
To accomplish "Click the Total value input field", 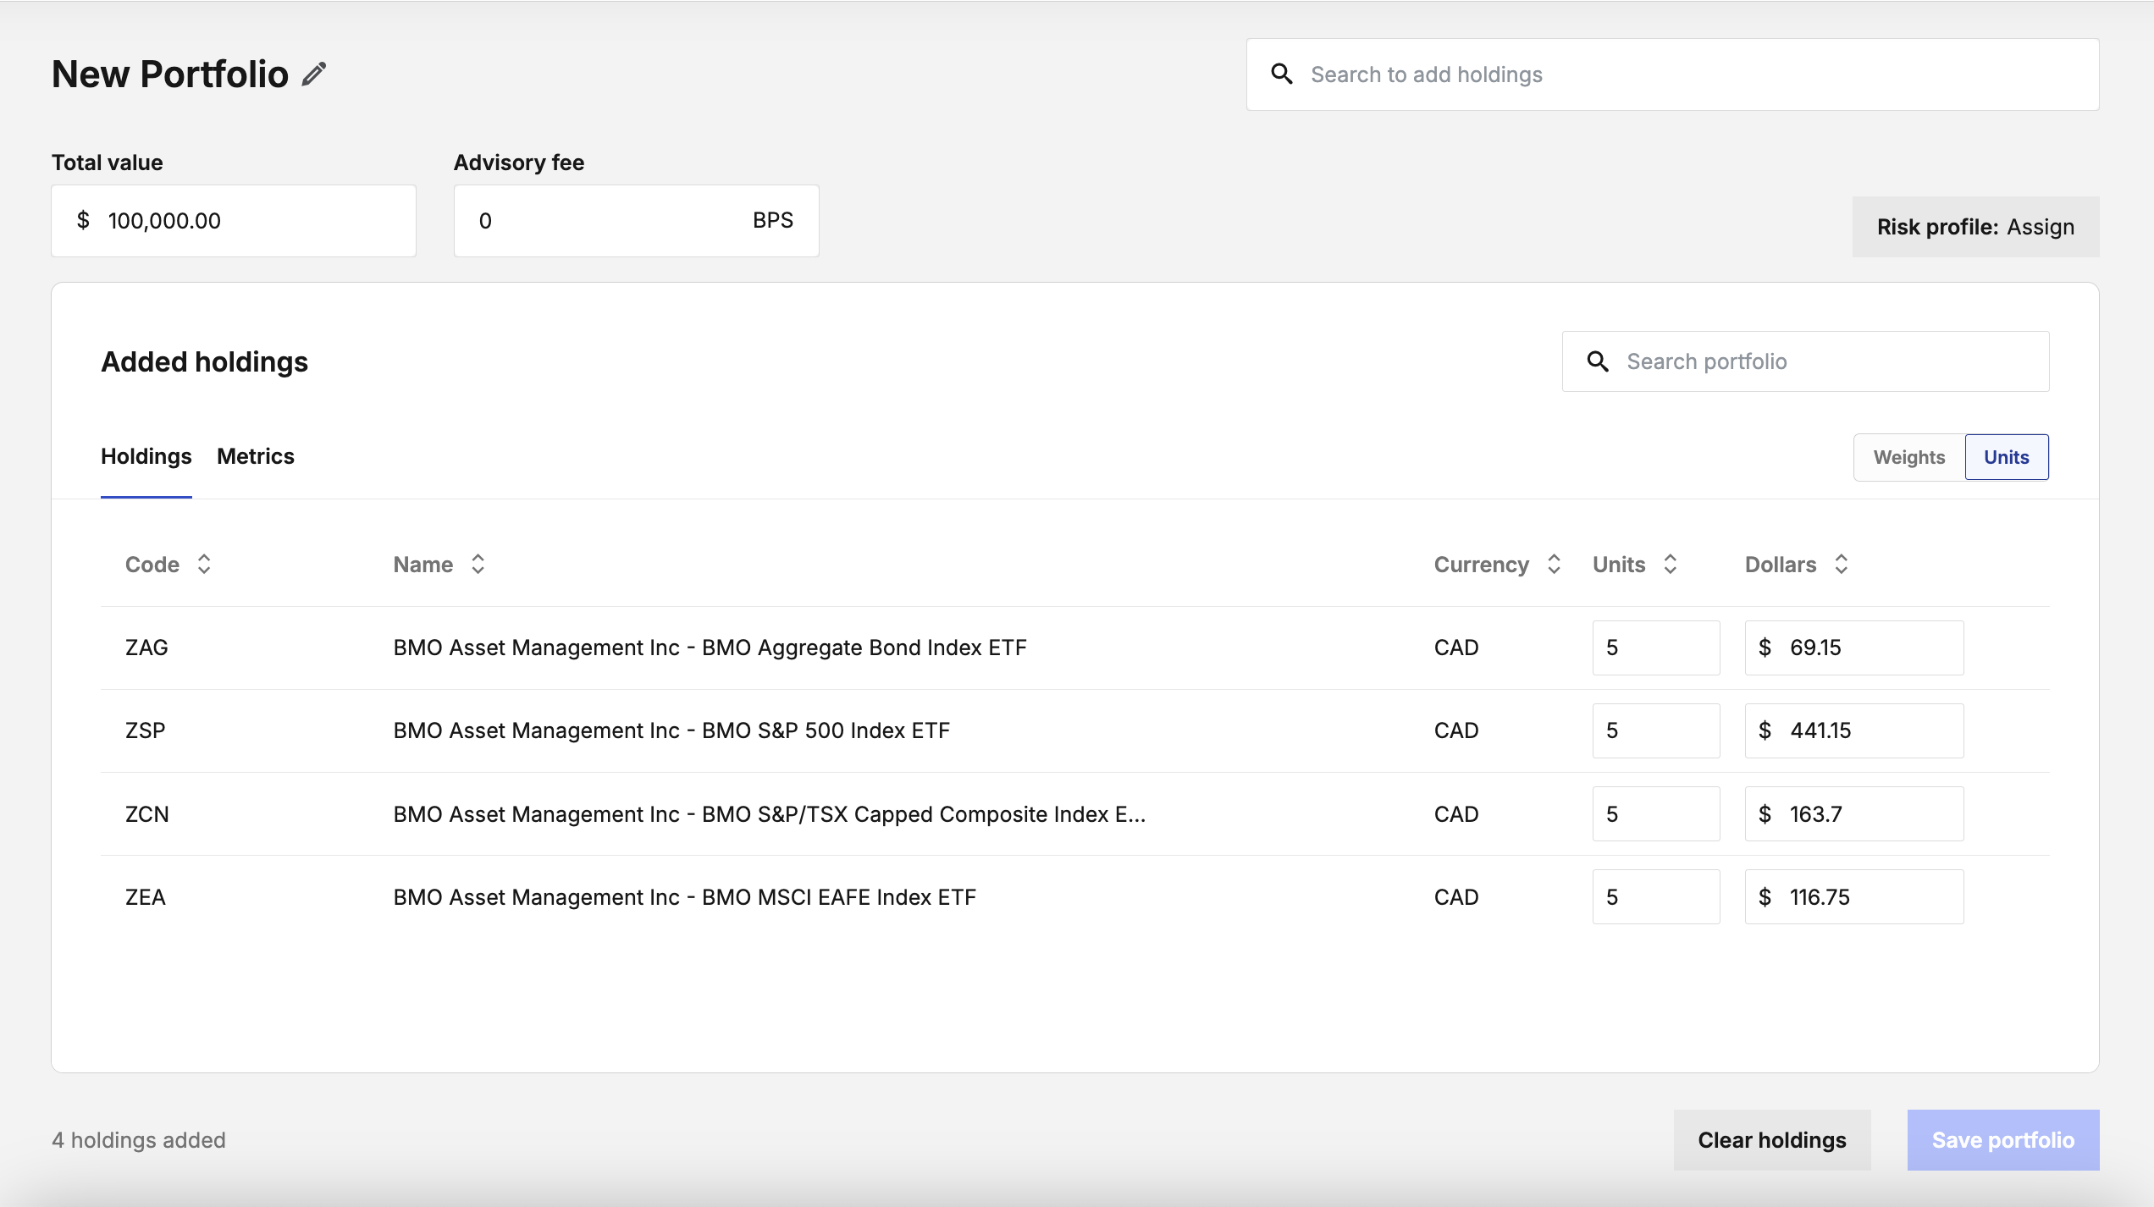I will [x=234, y=221].
